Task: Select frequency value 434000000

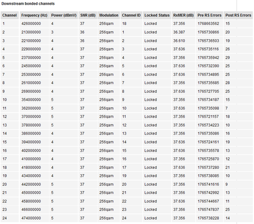Action: pos(31,176)
